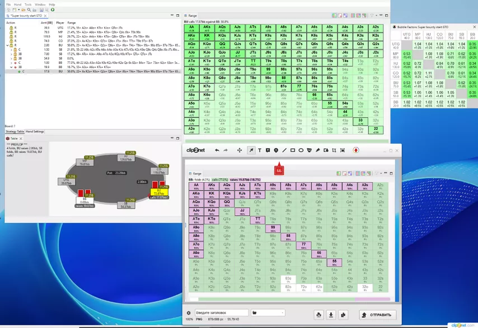Choose the rectangle shape tool
The image size is (478, 328).
pyautogui.click(x=293, y=150)
